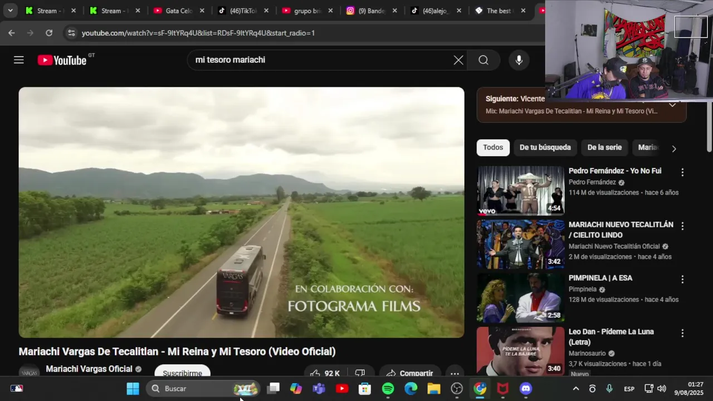Viewport: 713px width, 401px height.
Task: Go back with the browser back arrow
Action: coord(12,33)
